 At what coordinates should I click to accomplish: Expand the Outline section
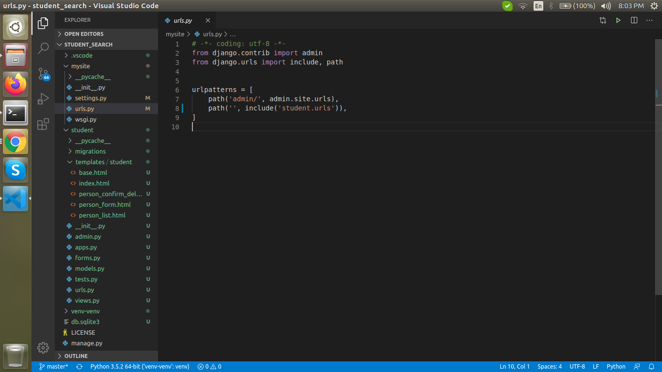(106, 356)
